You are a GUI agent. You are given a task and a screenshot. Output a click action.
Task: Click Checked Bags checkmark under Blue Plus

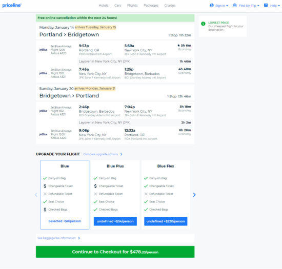(95, 210)
